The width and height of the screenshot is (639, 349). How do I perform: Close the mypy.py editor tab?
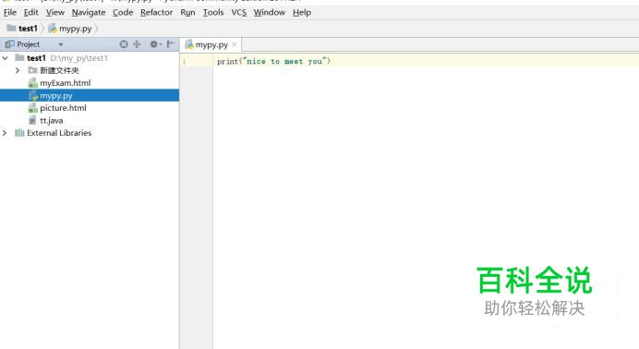(234, 45)
